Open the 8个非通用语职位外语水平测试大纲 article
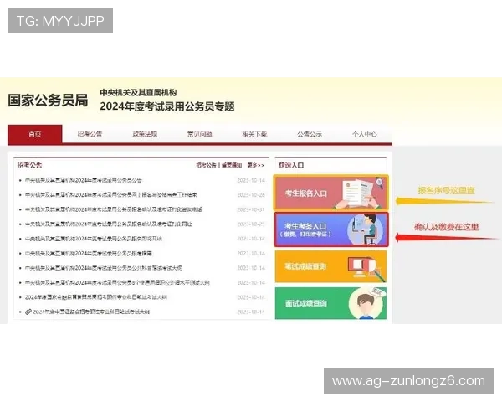The width and height of the screenshot is (502, 402). [117, 282]
